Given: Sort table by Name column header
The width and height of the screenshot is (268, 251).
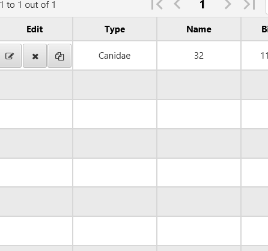Looking at the screenshot, I should tap(199, 29).
